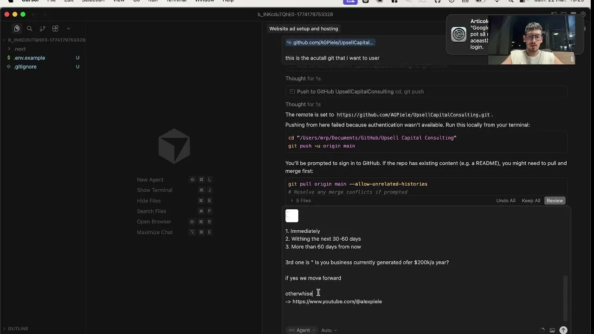Open the github.com/AGPiele link chip
The image size is (594, 334).
click(x=330, y=43)
